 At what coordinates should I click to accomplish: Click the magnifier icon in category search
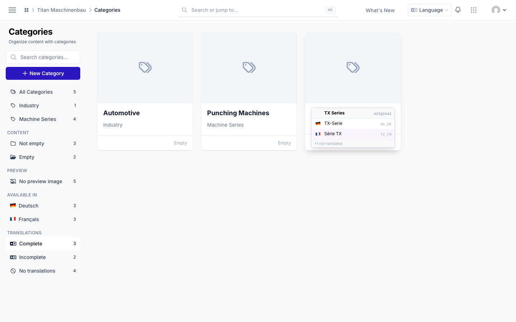pyautogui.click(x=14, y=57)
